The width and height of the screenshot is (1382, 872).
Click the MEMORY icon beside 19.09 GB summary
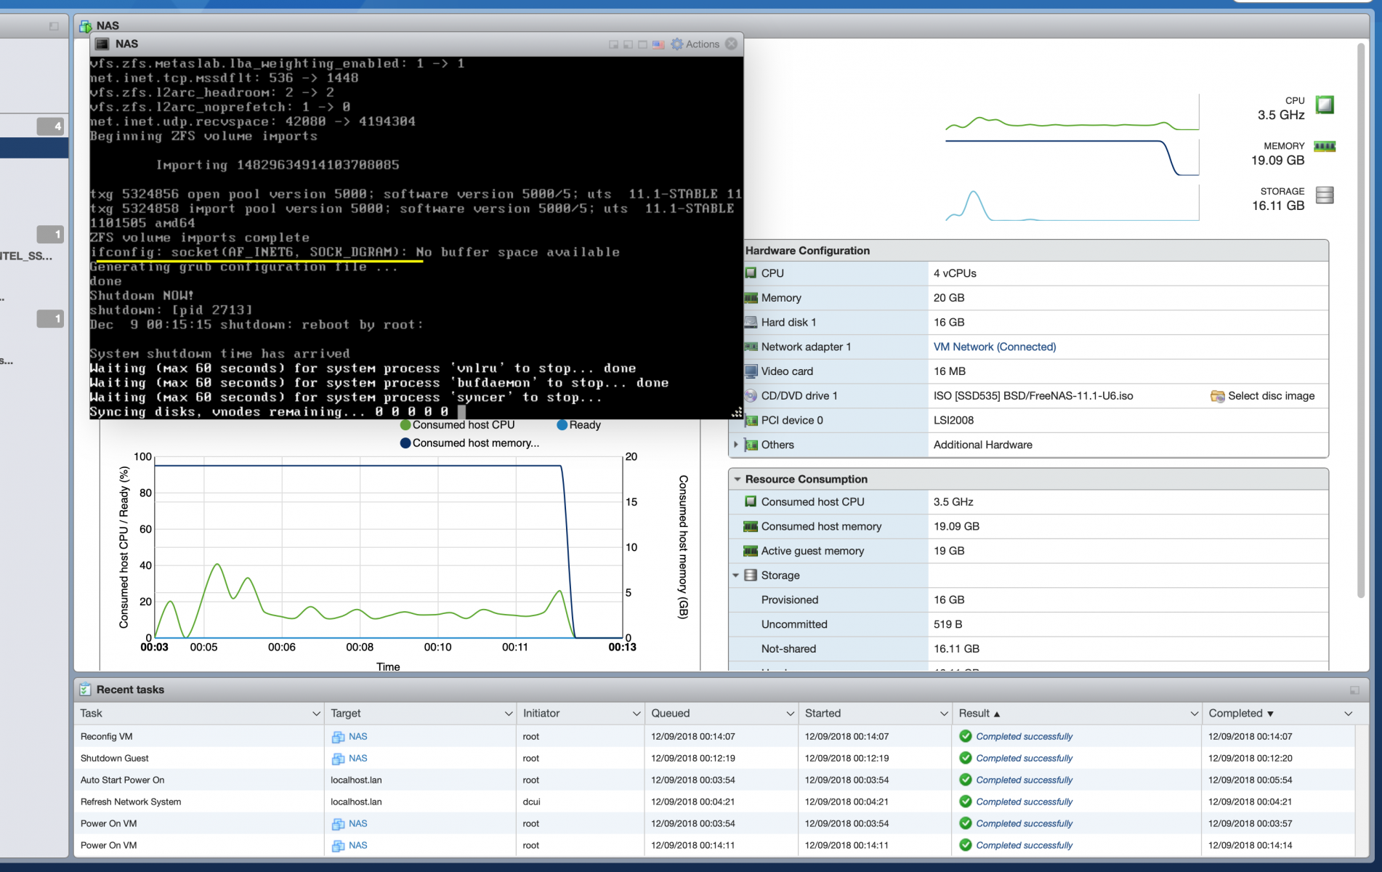click(1325, 147)
